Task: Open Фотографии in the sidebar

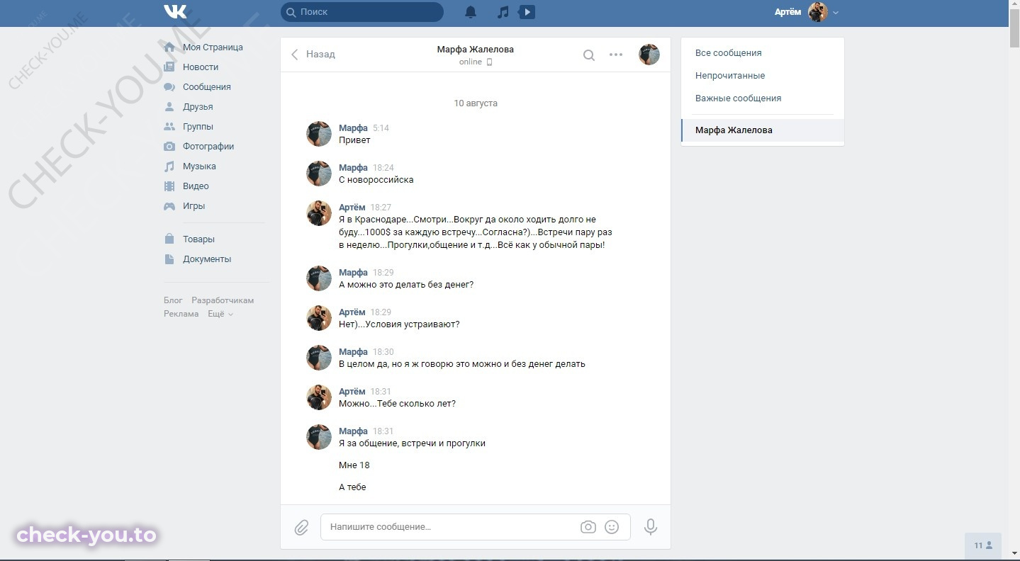Action: (x=208, y=147)
